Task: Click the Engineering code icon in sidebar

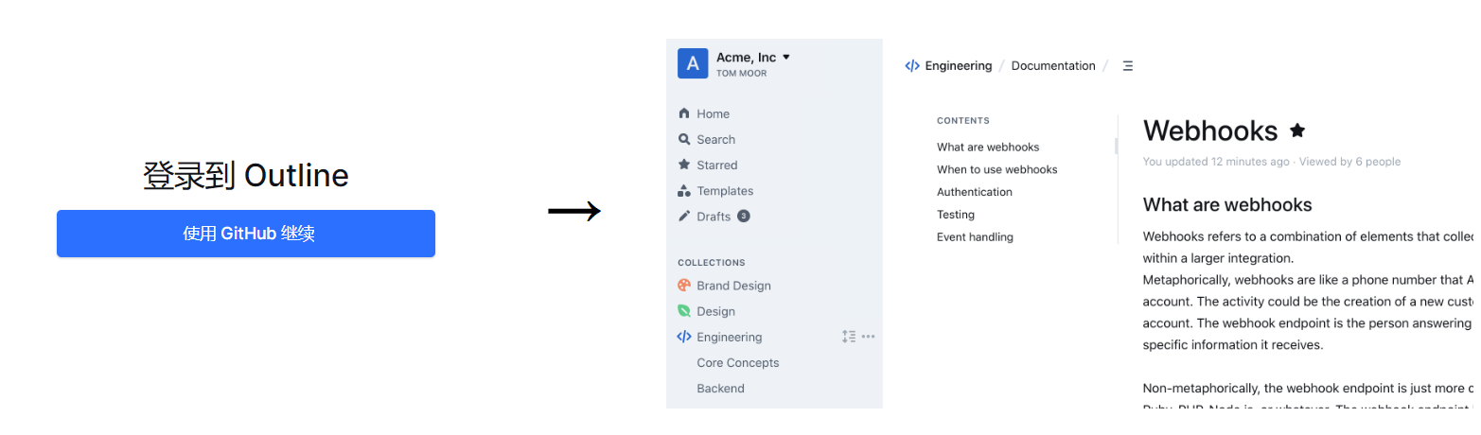Action: [x=684, y=337]
